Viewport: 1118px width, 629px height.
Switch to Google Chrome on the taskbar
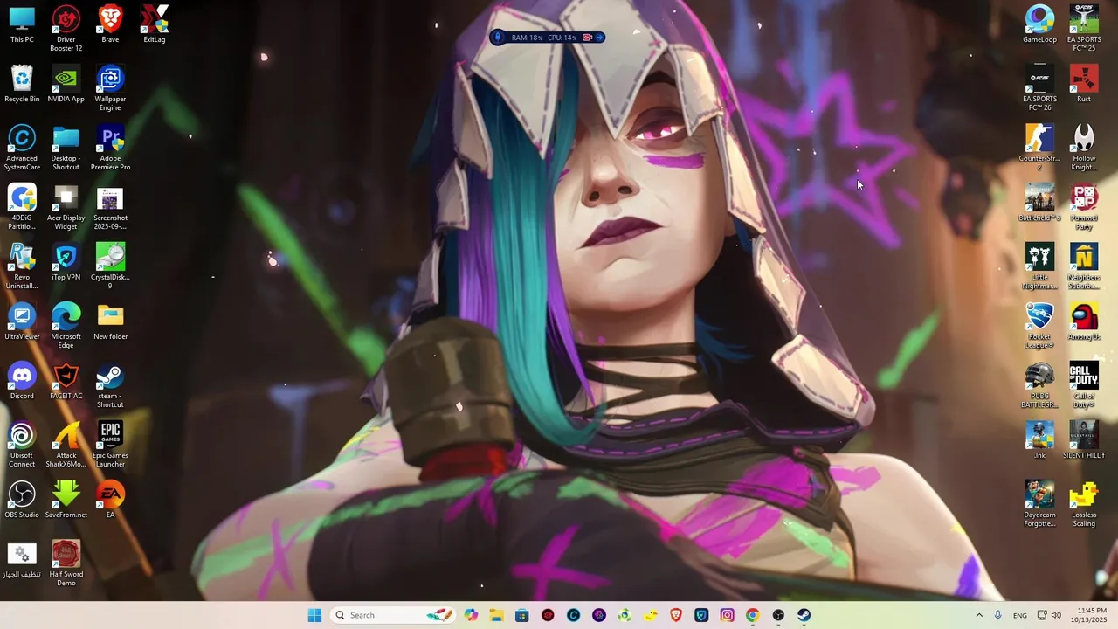752,615
